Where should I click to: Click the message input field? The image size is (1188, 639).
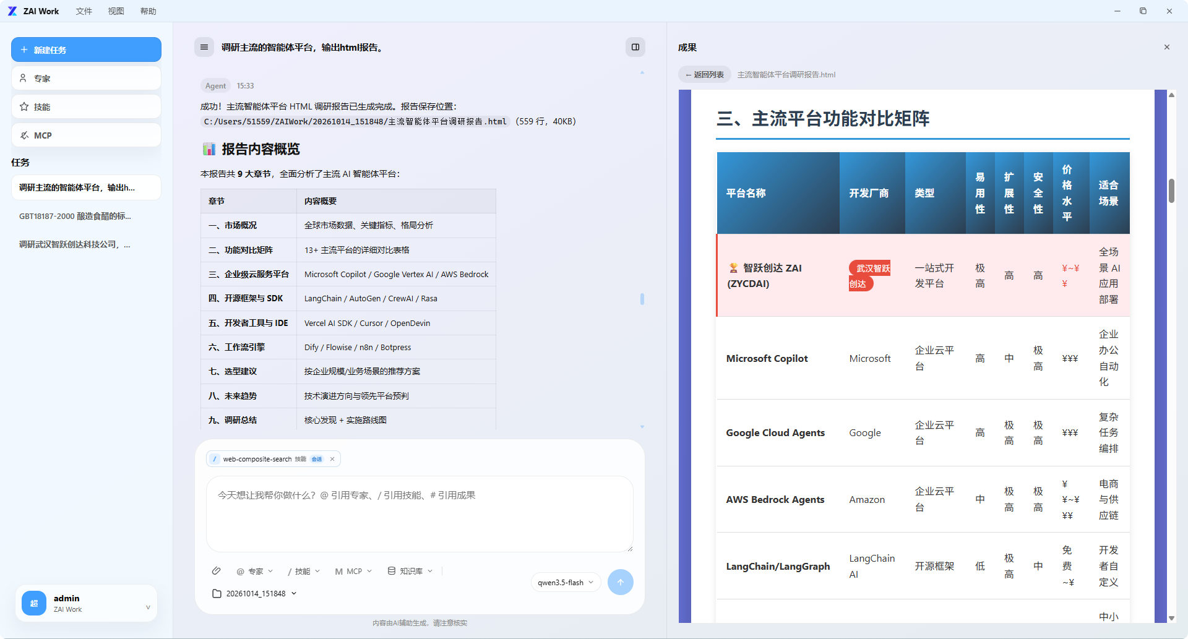coord(420,513)
